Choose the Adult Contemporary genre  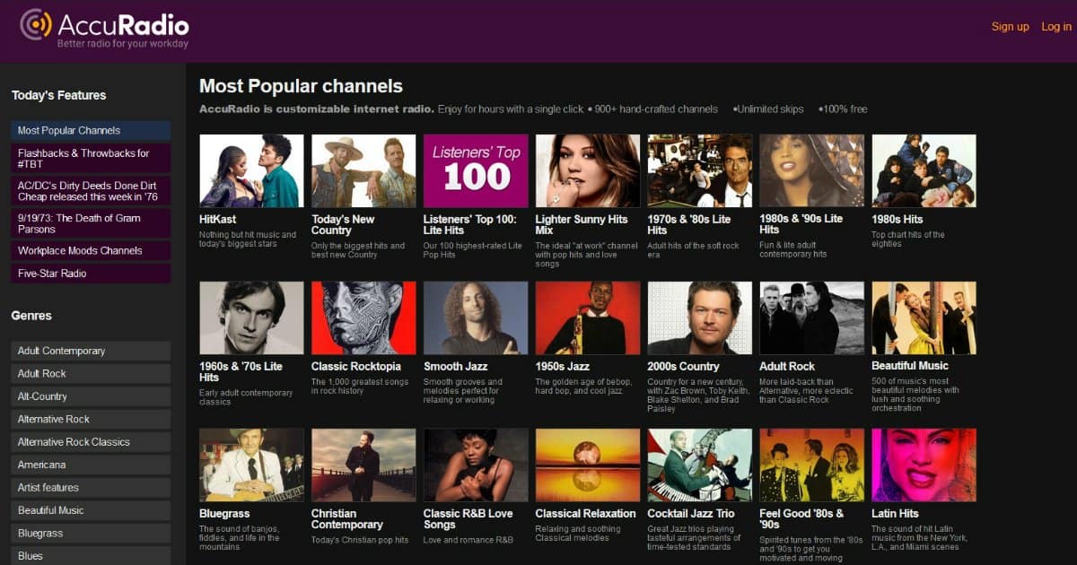coord(90,351)
